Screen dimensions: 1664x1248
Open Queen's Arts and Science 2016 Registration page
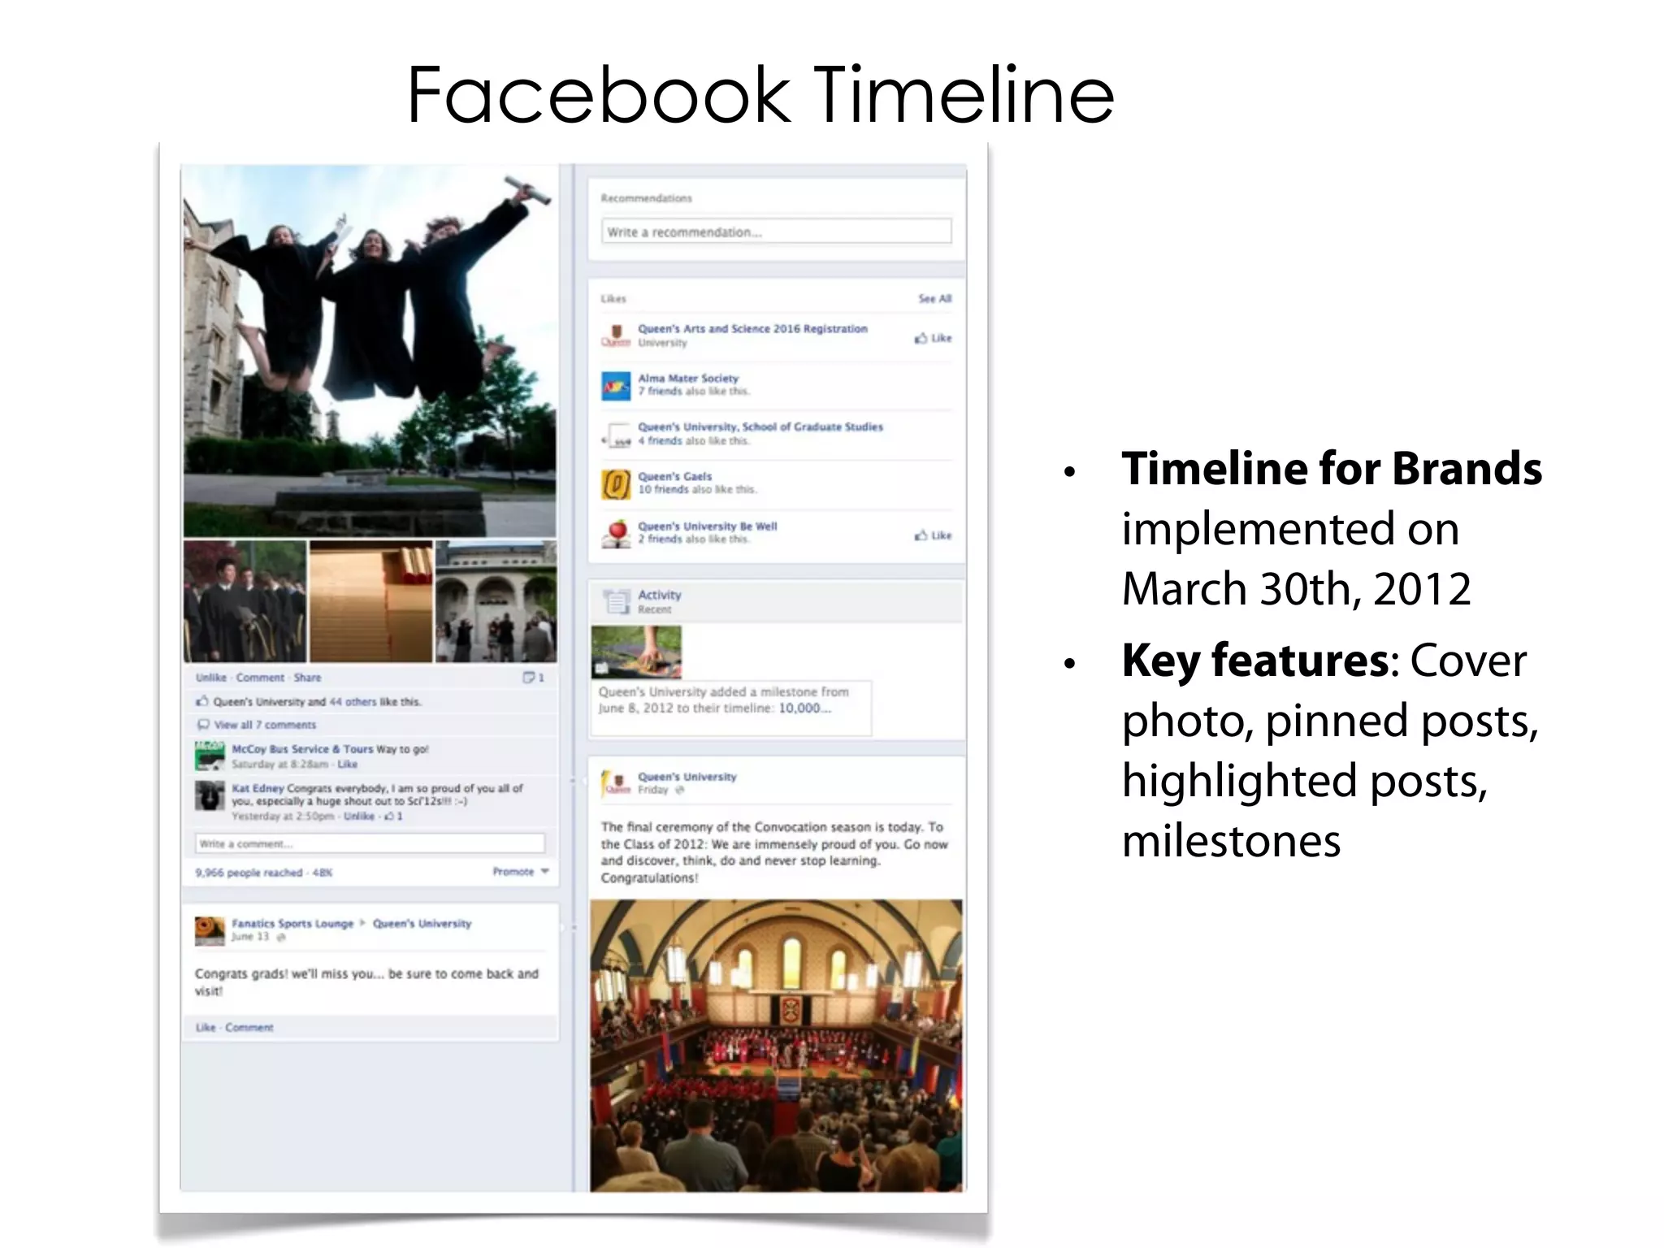pos(752,329)
